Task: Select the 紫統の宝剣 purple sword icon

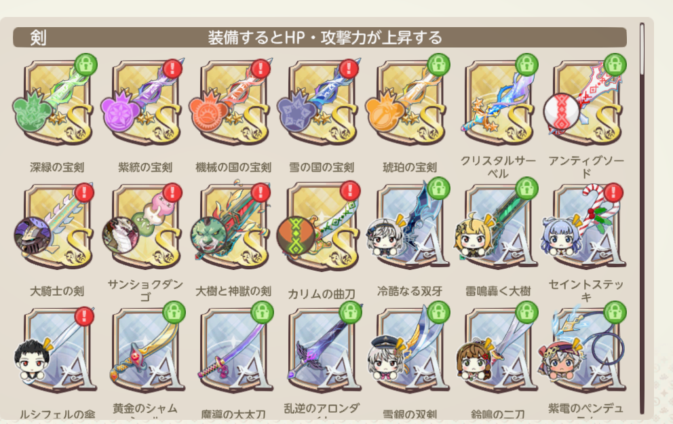Action: point(145,102)
